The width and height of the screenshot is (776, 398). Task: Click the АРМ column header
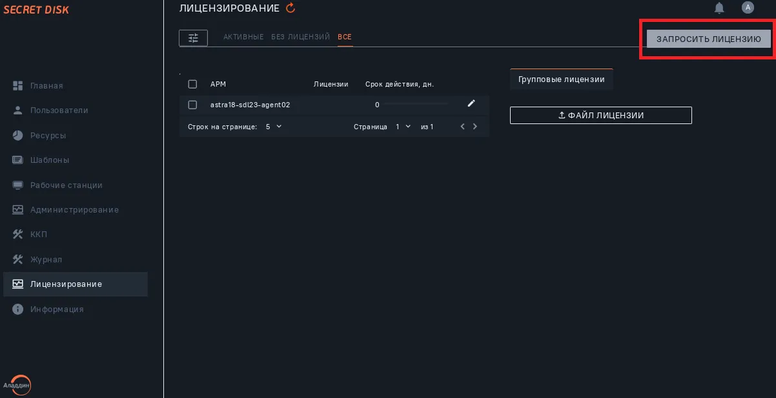[x=218, y=84]
